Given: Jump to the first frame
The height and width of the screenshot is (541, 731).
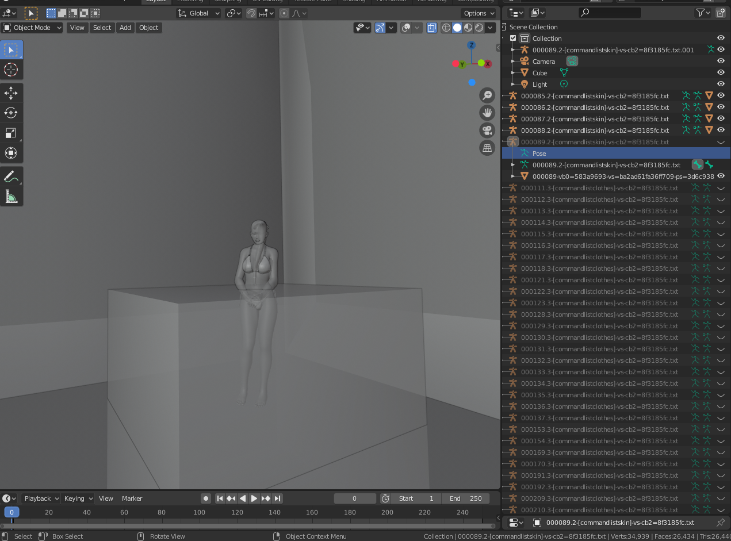Looking at the screenshot, I should tap(220, 498).
